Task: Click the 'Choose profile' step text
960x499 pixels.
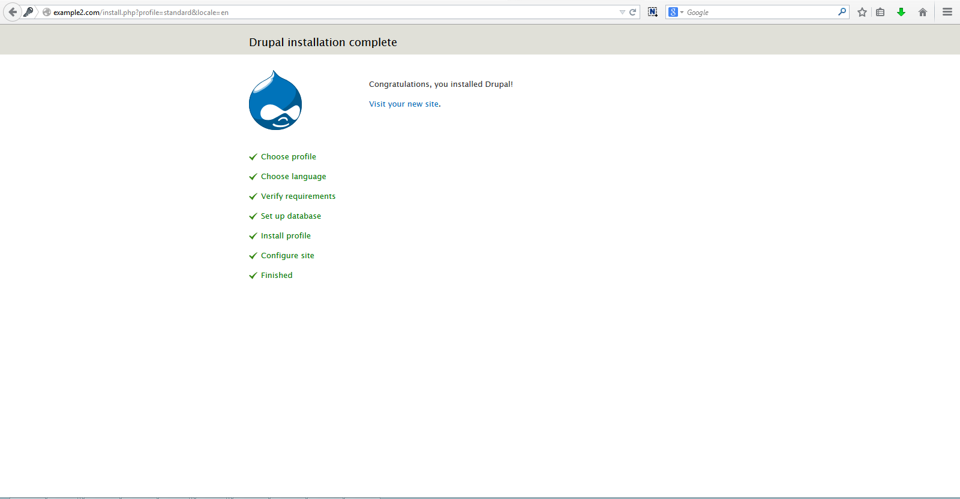Action: point(289,156)
